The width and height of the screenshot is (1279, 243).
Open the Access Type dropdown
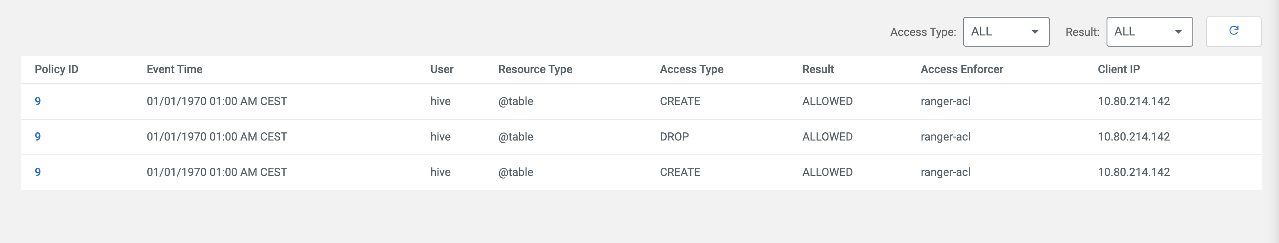click(1006, 32)
